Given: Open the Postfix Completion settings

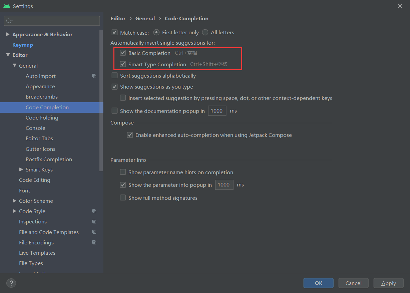Looking at the screenshot, I should pyautogui.click(x=49, y=159).
